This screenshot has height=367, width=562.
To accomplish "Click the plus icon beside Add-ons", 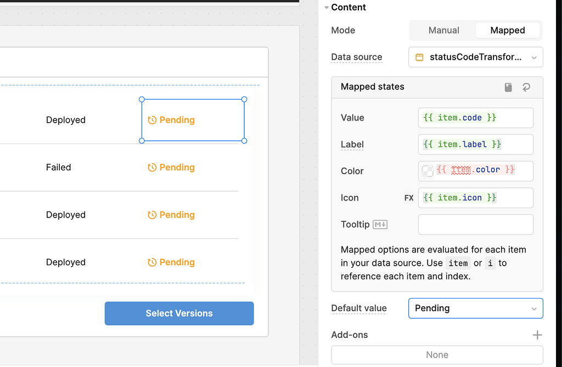I will coord(537,335).
